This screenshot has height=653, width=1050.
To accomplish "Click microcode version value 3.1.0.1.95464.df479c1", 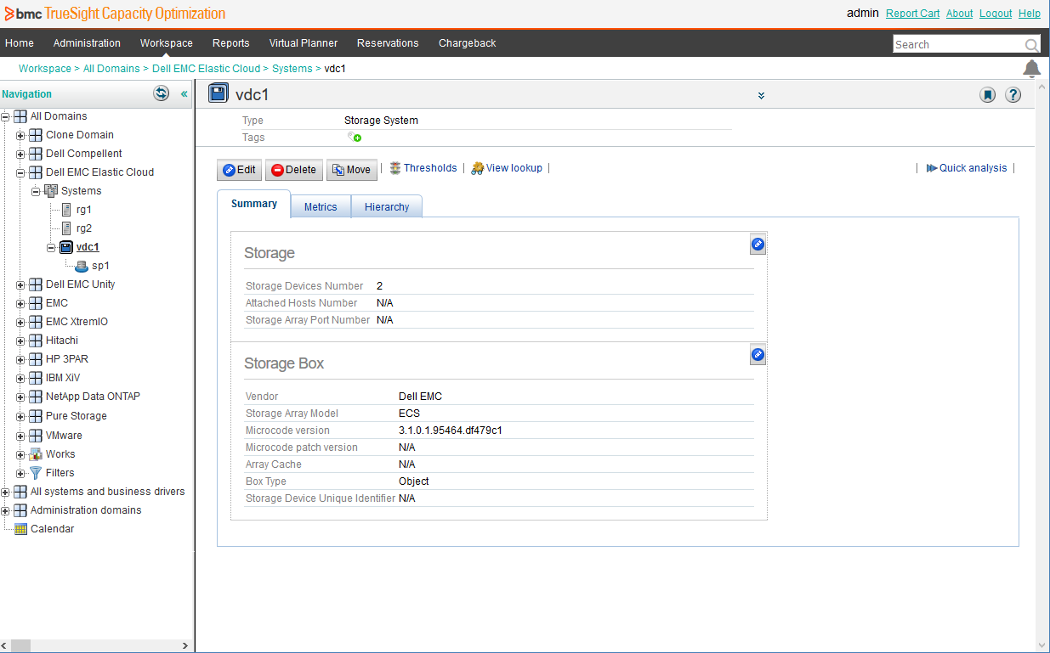I will pos(451,431).
